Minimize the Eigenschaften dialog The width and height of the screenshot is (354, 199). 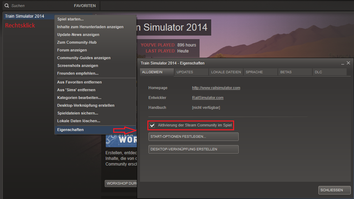[x=343, y=63]
